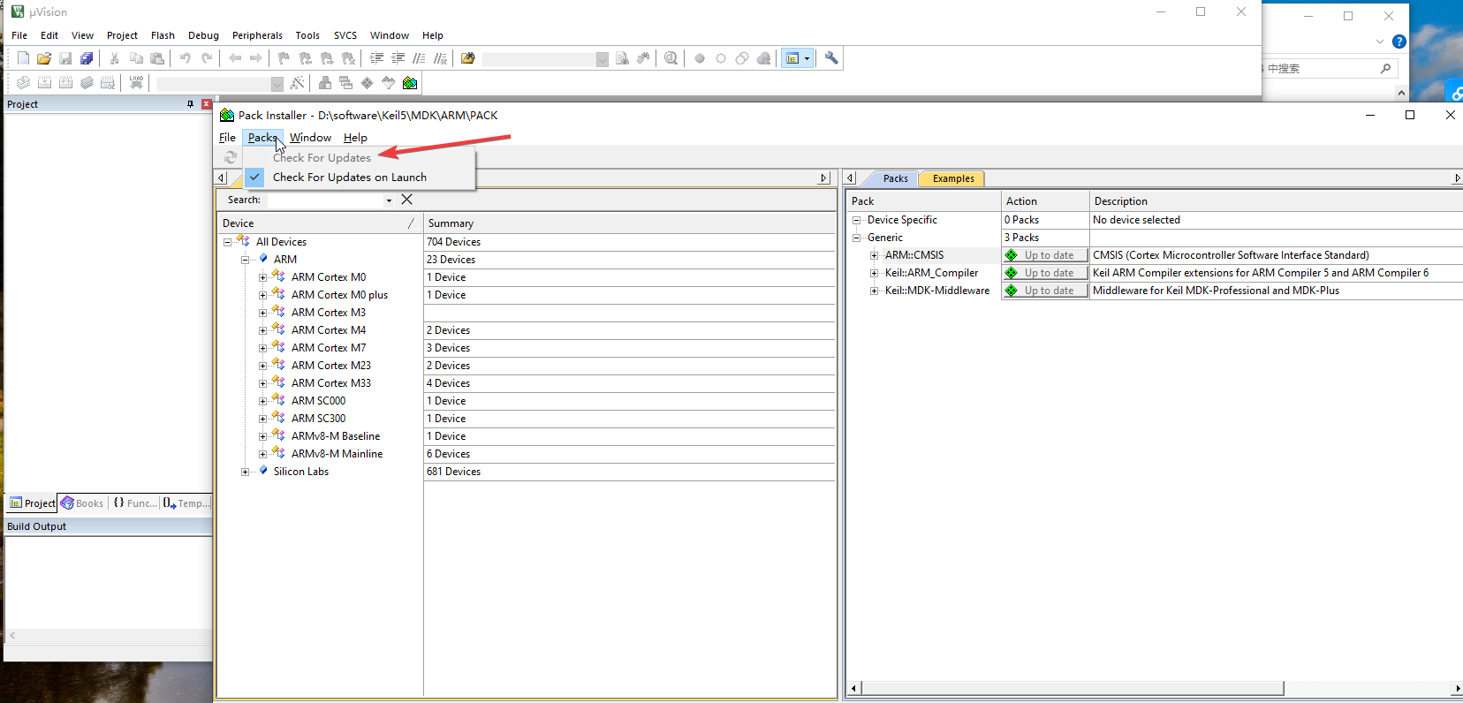The height and width of the screenshot is (703, 1463).
Task: Close the Project panel with red X
Action: 206,104
